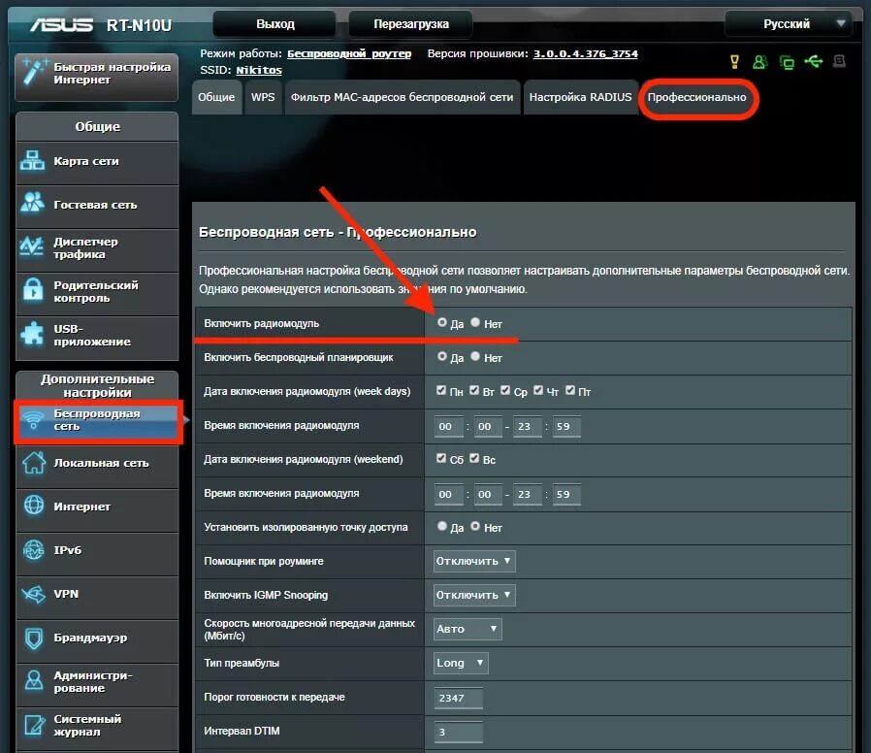Click weekend end hour field 23

pos(527,494)
